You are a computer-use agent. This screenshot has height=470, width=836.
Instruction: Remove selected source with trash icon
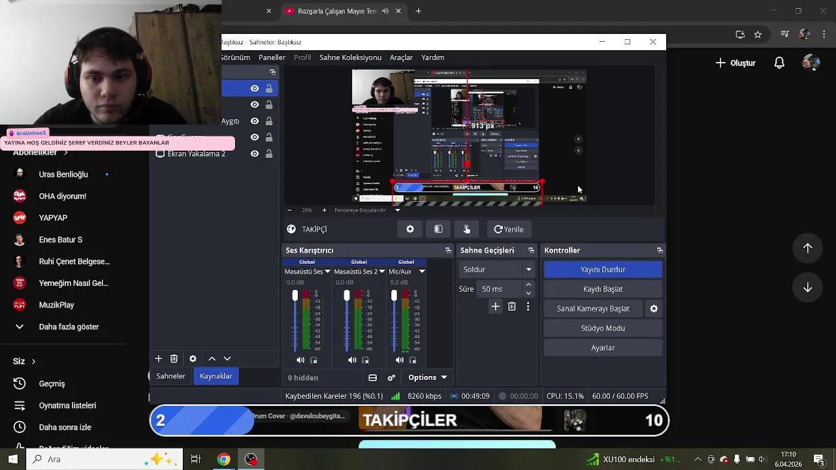point(174,358)
